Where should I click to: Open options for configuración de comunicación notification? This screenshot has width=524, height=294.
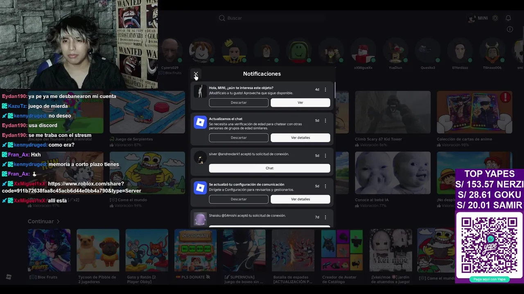click(325, 186)
